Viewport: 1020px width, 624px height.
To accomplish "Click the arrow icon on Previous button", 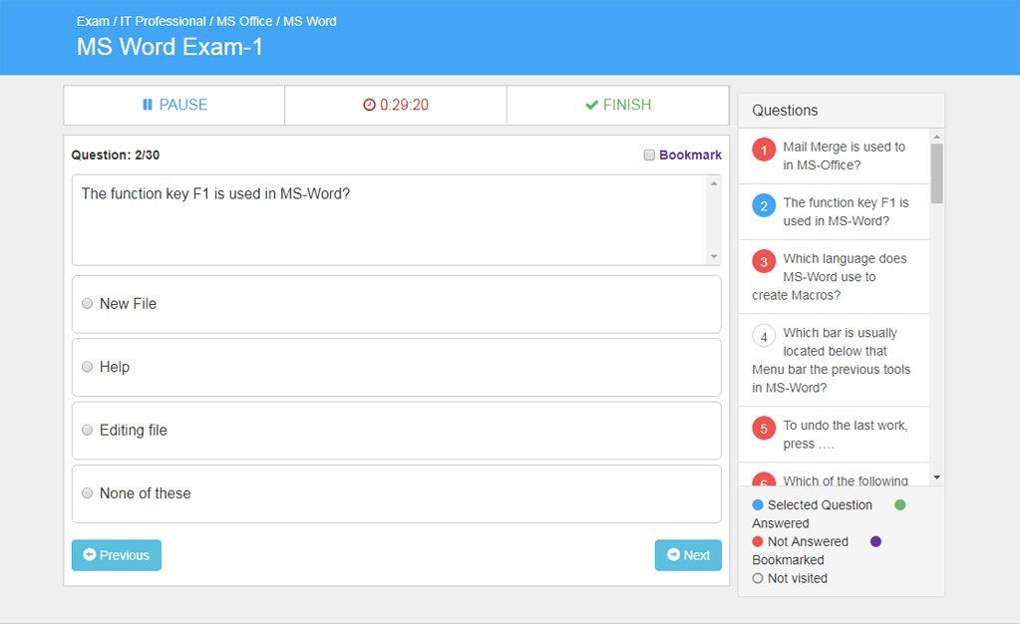I will 90,554.
